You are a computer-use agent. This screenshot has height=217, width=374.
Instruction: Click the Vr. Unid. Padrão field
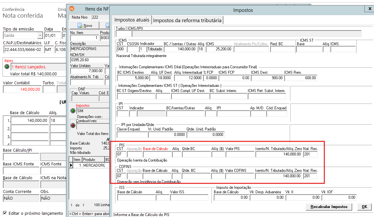click(167, 135)
